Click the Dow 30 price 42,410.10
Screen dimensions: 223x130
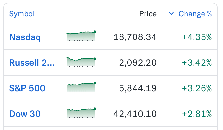coord(135,114)
